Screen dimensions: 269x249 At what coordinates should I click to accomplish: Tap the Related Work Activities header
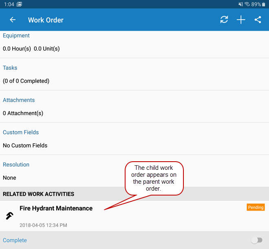point(39,194)
